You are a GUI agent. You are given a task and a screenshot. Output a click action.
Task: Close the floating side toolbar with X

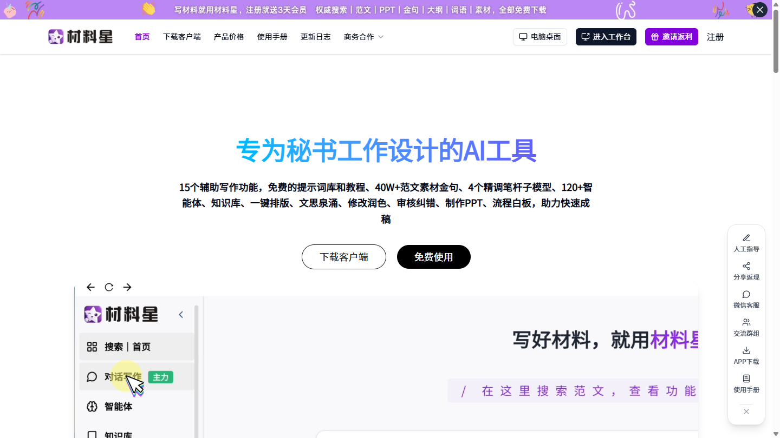tap(746, 412)
